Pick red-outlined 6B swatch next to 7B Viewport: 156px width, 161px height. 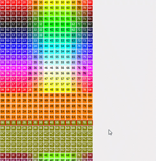pos(74,123)
